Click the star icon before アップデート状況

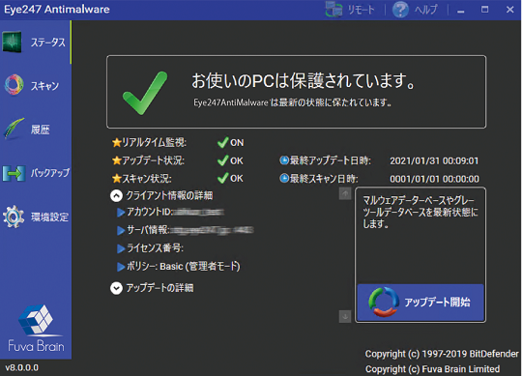point(117,160)
